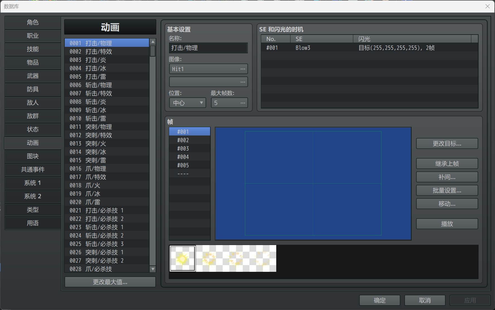
Task: Select animation 0011 突刺/物理
Action: 107,127
